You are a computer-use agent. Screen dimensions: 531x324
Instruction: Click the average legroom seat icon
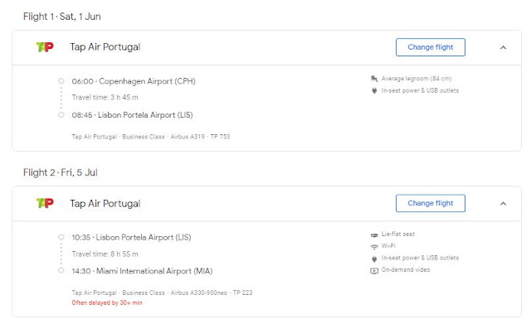point(374,79)
